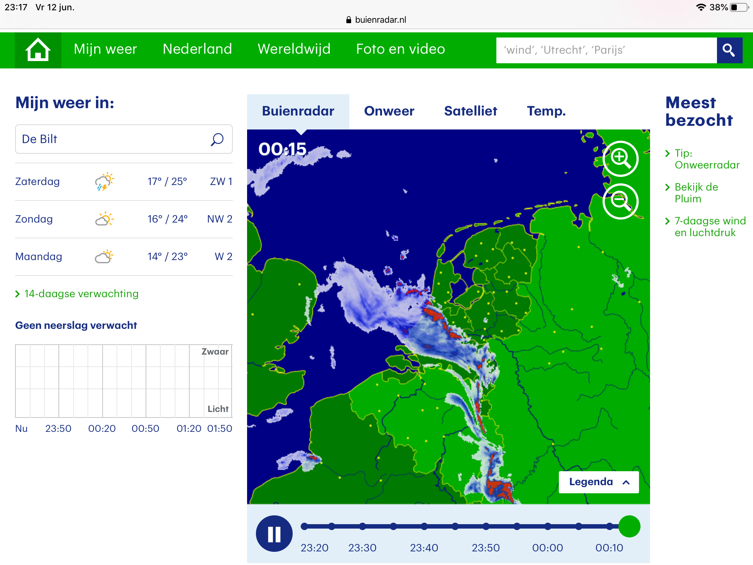Select the Maandag forecast row label
Viewport: 753px width, 565px height.
pos(39,257)
